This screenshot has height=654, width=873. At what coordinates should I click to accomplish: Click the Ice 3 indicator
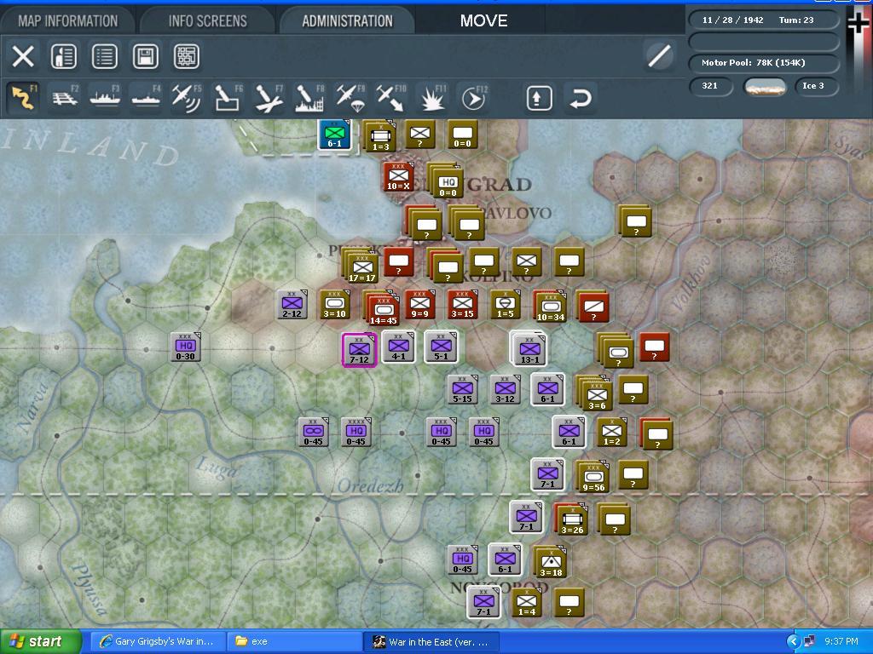click(817, 86)
